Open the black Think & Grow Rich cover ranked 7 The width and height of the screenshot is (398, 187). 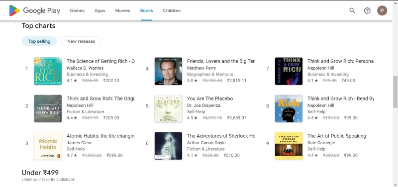tap(289, 71)
